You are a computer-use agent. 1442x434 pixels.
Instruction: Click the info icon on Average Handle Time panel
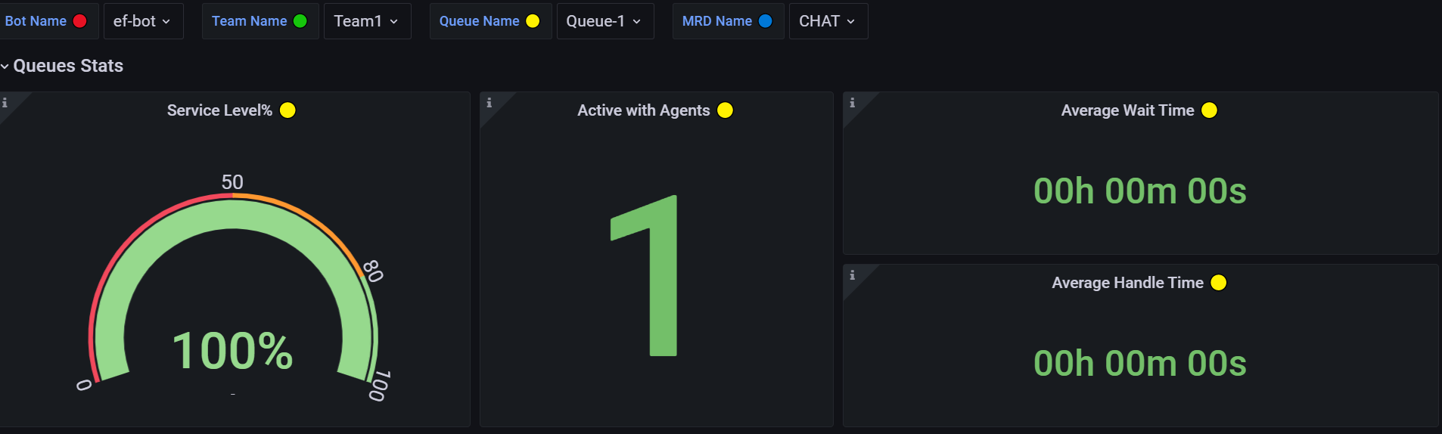853,275
